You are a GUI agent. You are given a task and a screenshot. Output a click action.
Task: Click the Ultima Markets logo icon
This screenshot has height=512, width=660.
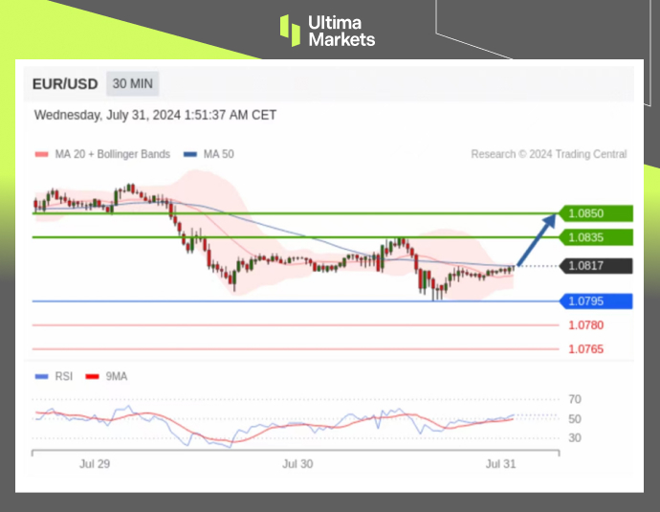290,30
